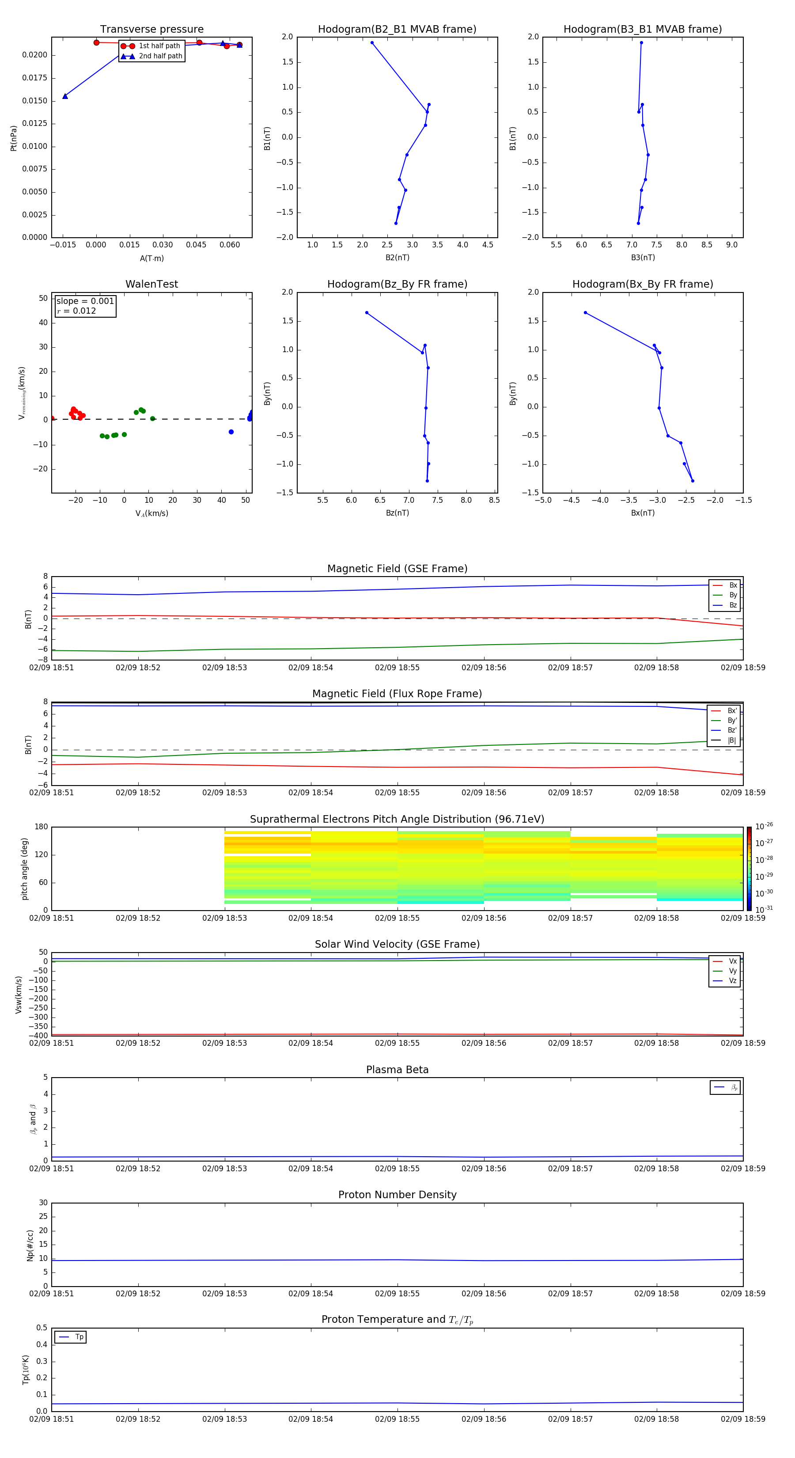Screen dimensions: 795x1458
Task: Click Bz' in the Flux Rope legend
Action: [x=732, y=730]
